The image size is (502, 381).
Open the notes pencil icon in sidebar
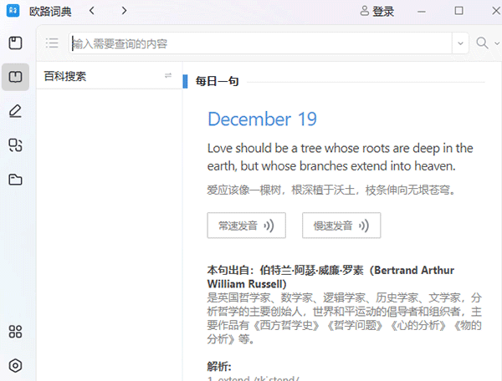tap(15, 111)
